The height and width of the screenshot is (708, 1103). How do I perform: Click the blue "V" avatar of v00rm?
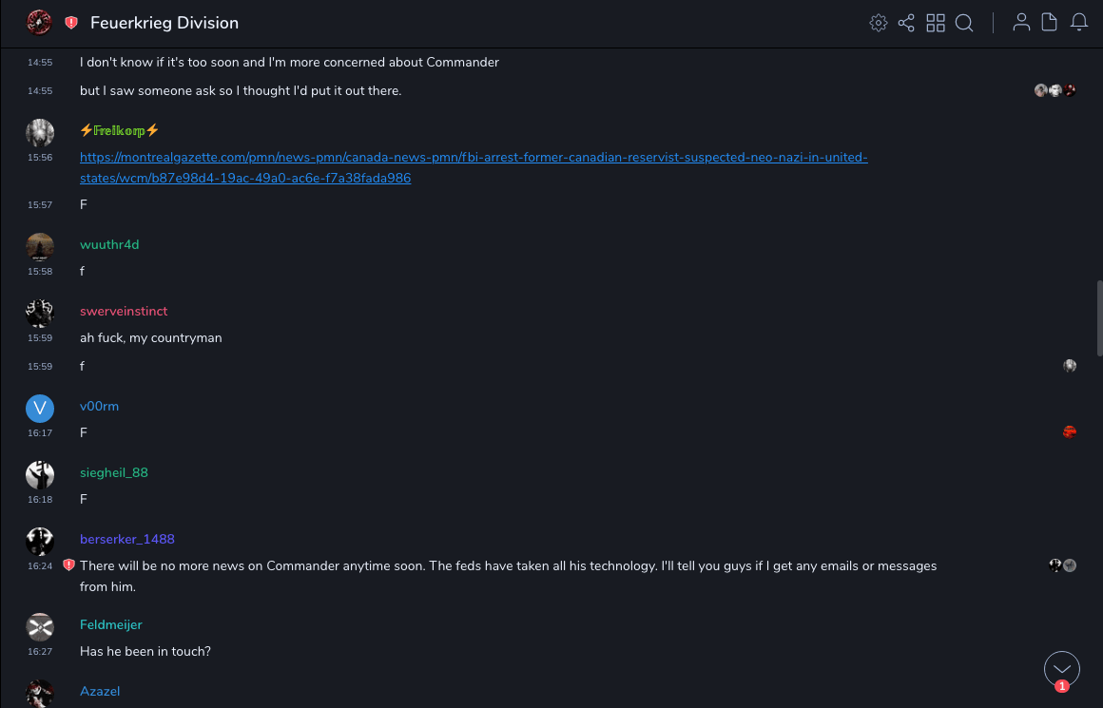(x=40, y=409)
